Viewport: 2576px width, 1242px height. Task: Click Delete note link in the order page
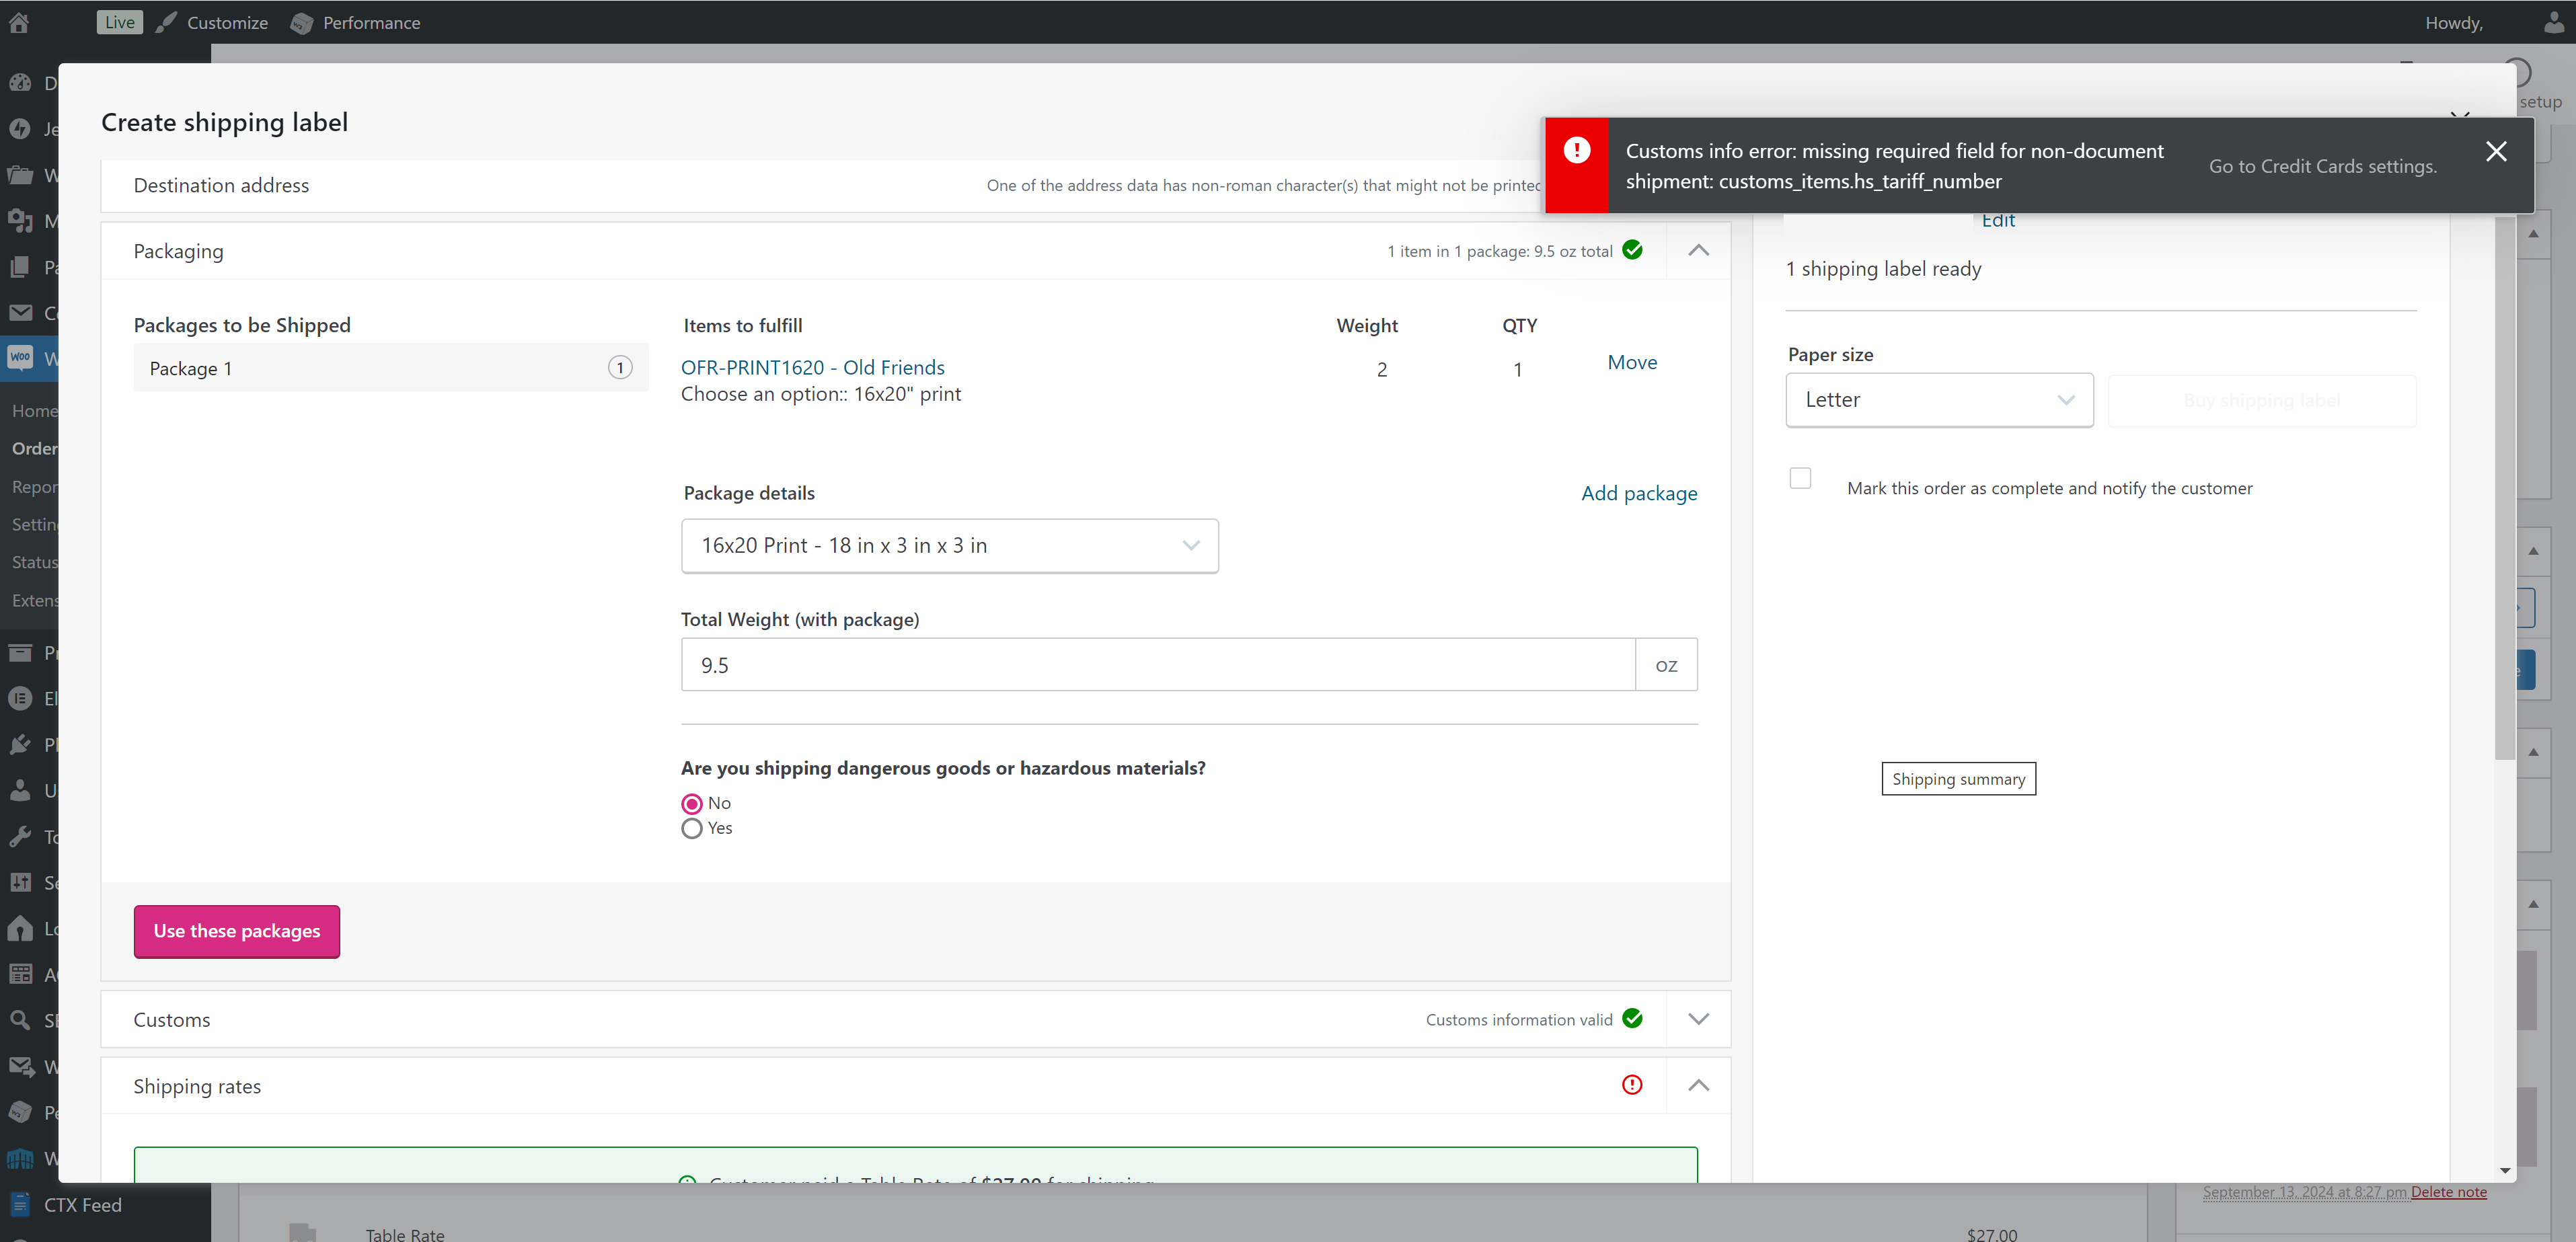pyautogui.click(x=2448, y=1192)
